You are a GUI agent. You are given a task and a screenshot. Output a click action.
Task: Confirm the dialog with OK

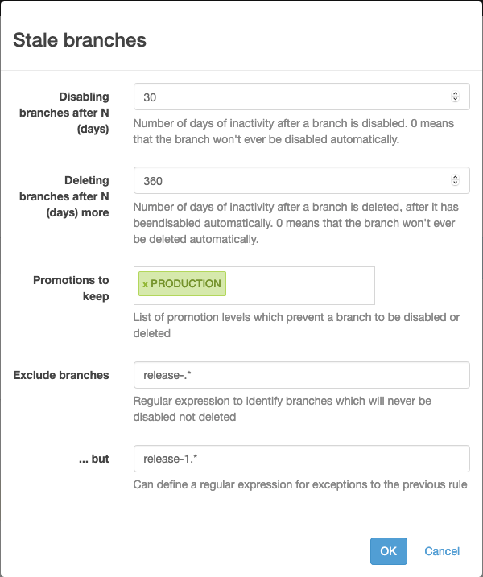388,551
